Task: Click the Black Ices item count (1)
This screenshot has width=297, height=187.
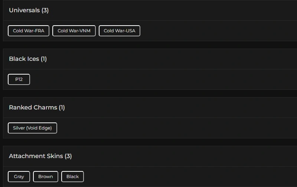Action: point(44,59)
